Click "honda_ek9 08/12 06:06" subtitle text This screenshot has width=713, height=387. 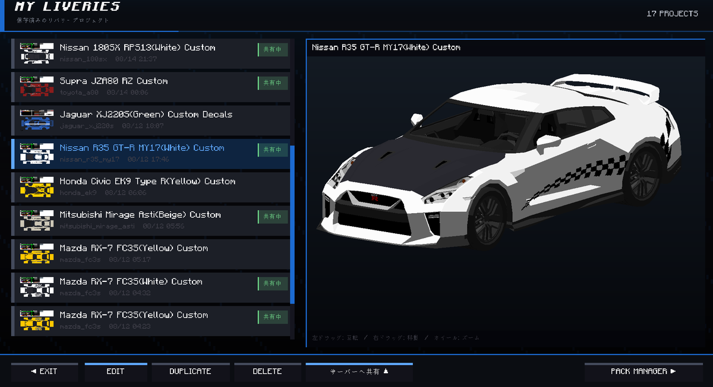coord(102,193)
